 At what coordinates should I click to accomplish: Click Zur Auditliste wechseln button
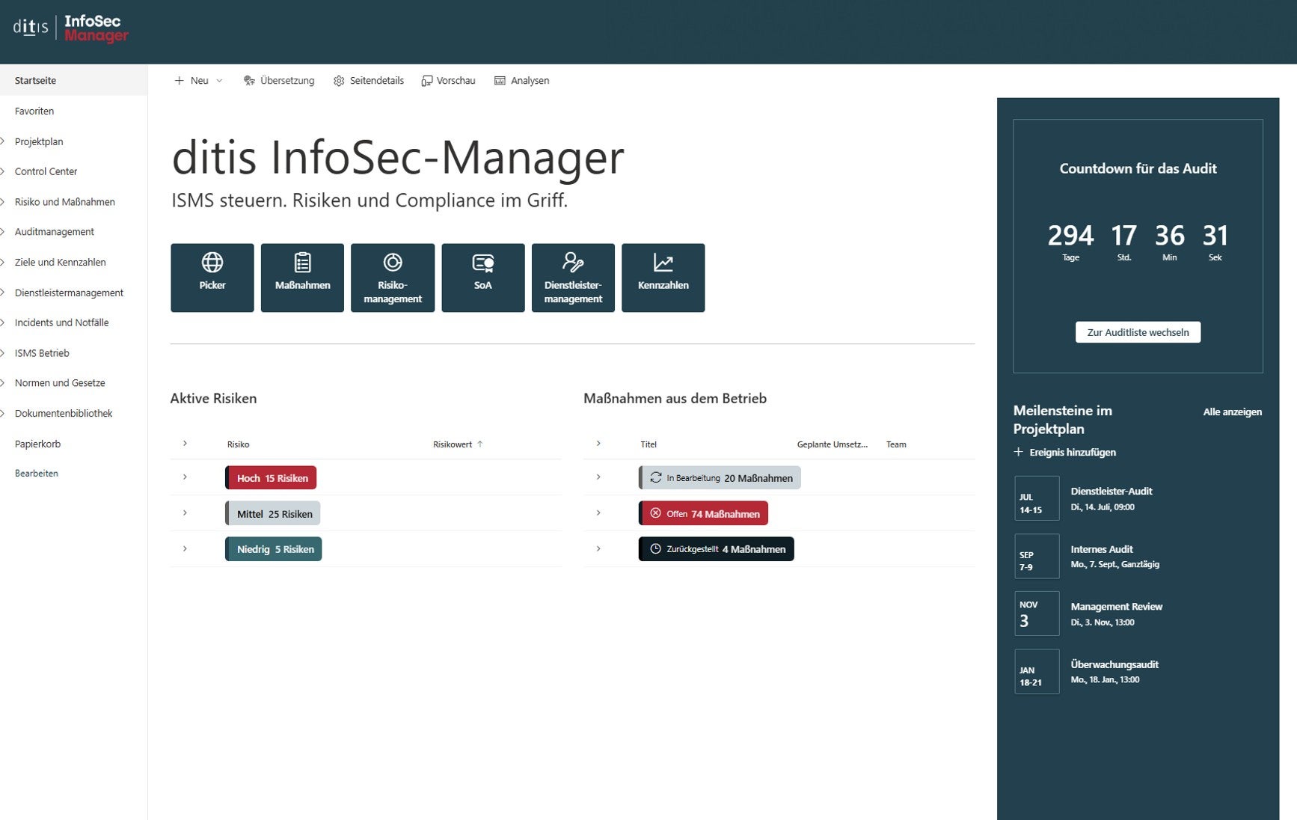click(1138, 332)
